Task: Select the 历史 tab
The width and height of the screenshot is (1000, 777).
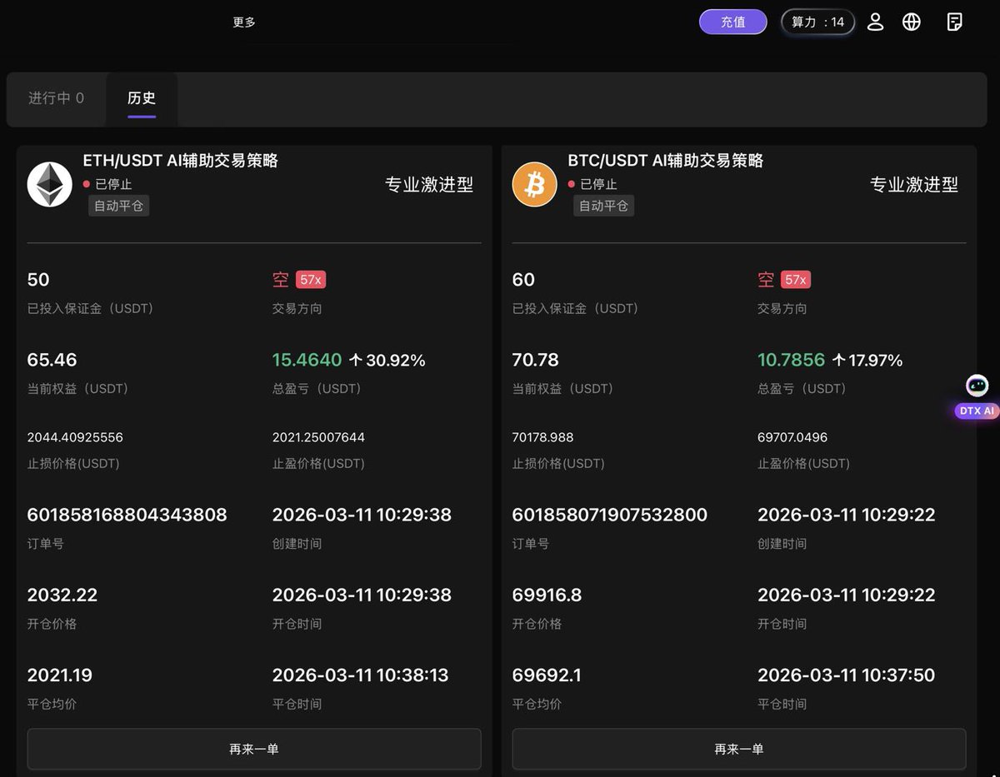Action: coord(141,98)
